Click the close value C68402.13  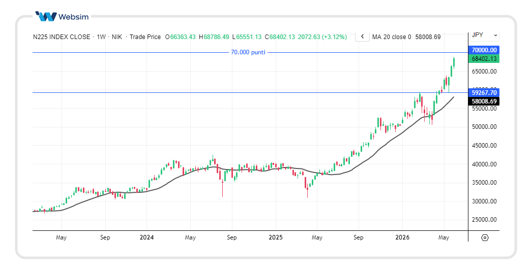click(280, 37)
